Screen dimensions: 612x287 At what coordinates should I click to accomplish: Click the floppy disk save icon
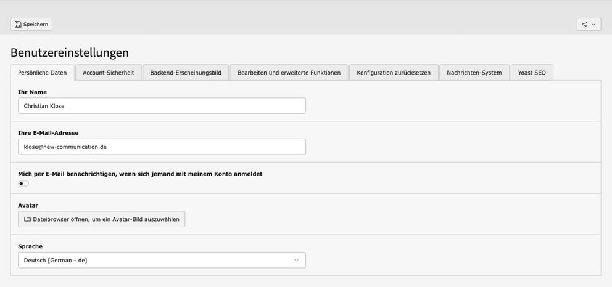click(x=18, y=24)
